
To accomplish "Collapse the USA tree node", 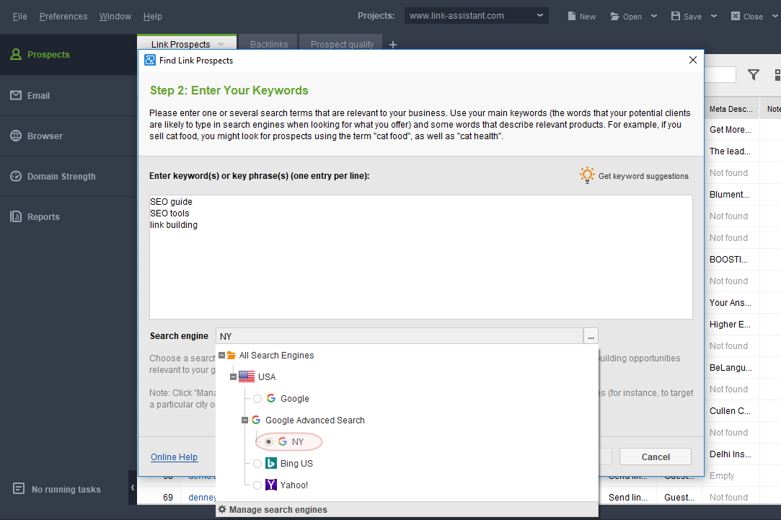I will tap(233, 377).
